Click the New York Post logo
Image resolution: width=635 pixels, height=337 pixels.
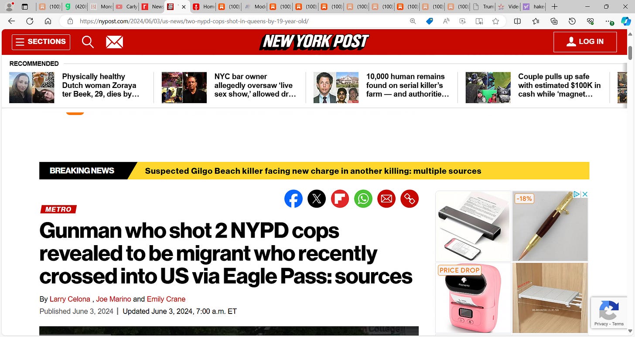[x=314, y=42]
